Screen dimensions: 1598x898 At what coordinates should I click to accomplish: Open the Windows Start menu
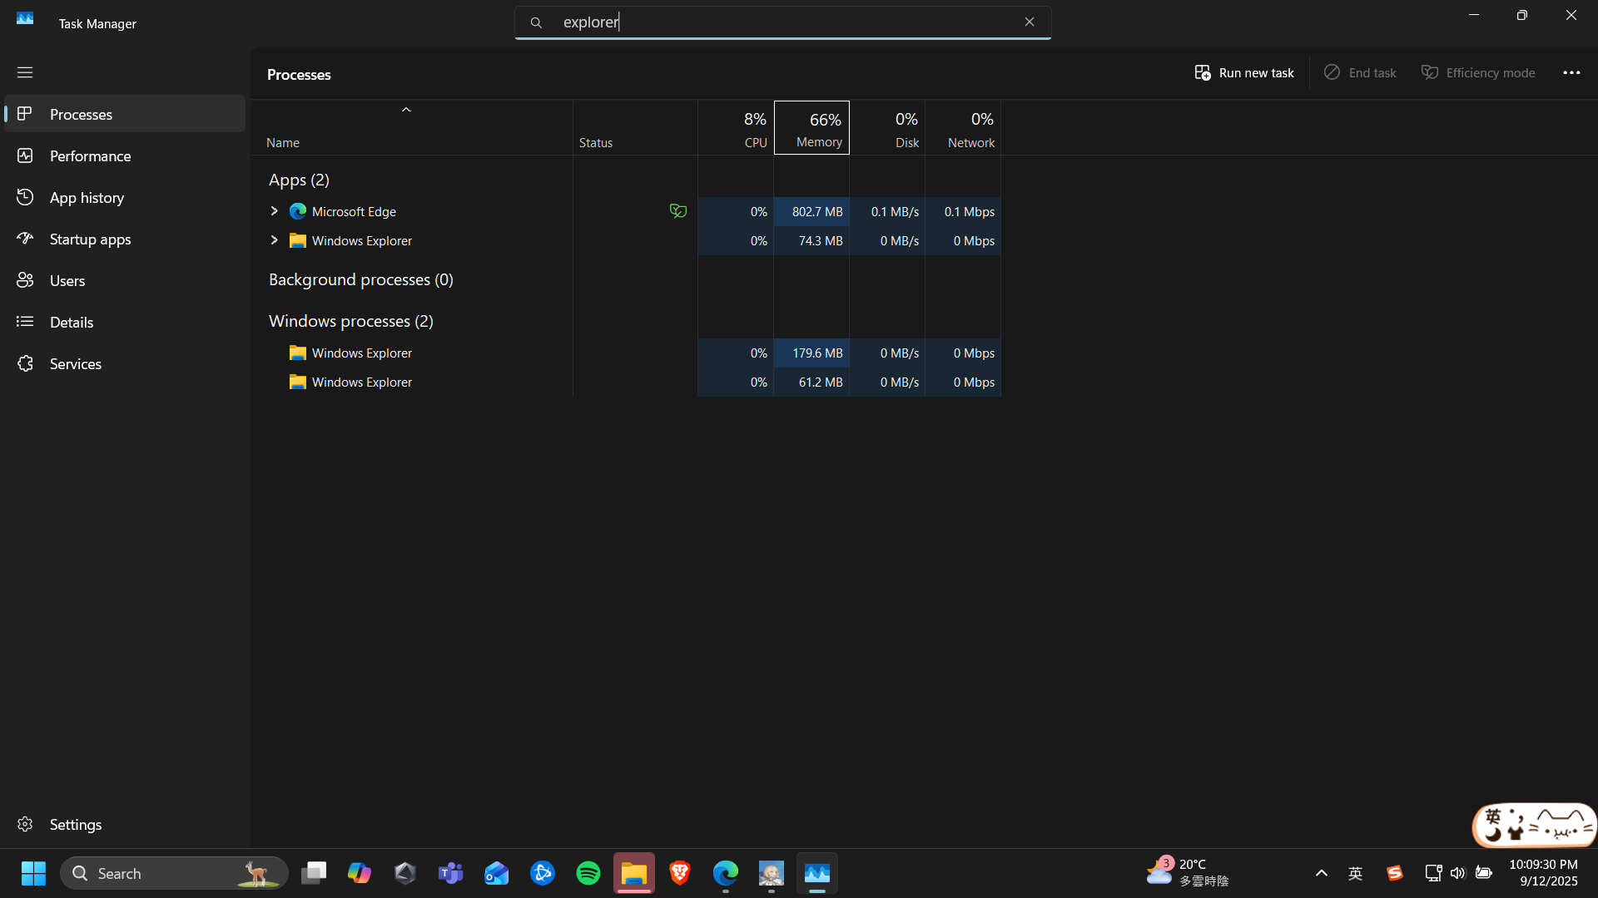[x=33, y=873]
